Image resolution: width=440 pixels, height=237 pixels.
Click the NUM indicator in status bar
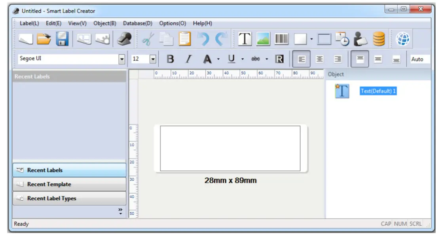click(x=400, y=224)
